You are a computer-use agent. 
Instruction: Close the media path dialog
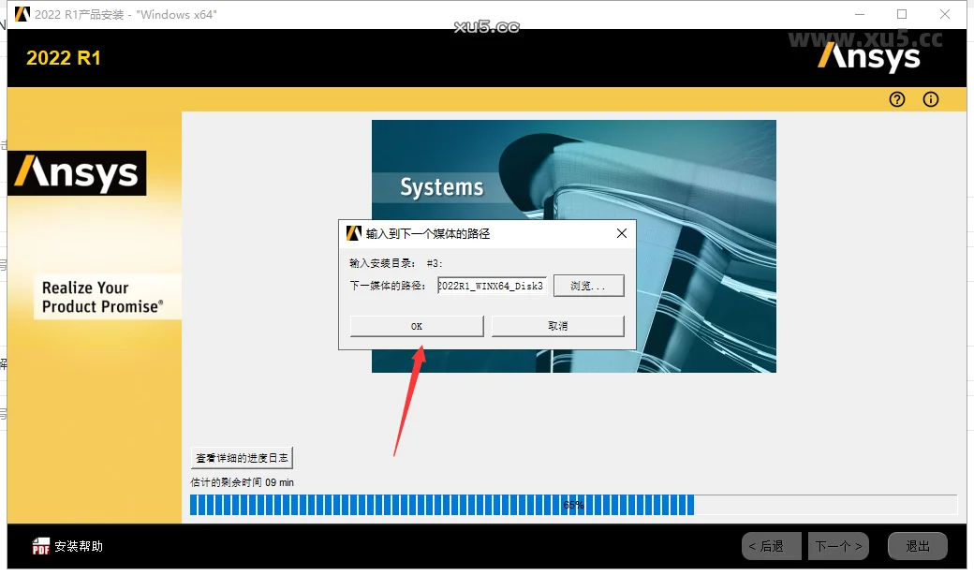[x=621, y=232]
